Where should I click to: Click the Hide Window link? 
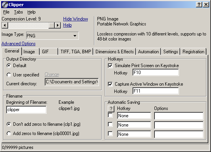(75, 19)
